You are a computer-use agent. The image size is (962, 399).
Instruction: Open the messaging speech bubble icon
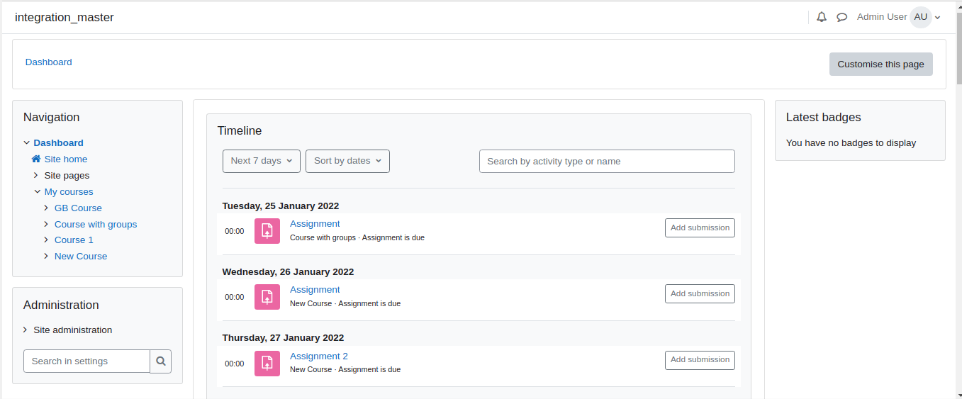pyautogui.click(x=842, y=17)
